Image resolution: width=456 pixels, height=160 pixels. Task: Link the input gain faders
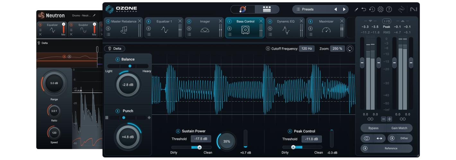coord(370,119)
